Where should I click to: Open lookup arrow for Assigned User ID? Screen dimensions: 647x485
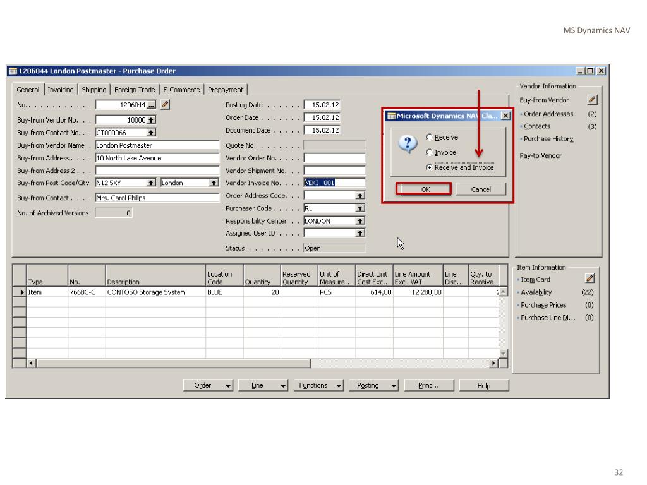coord(360,234)
